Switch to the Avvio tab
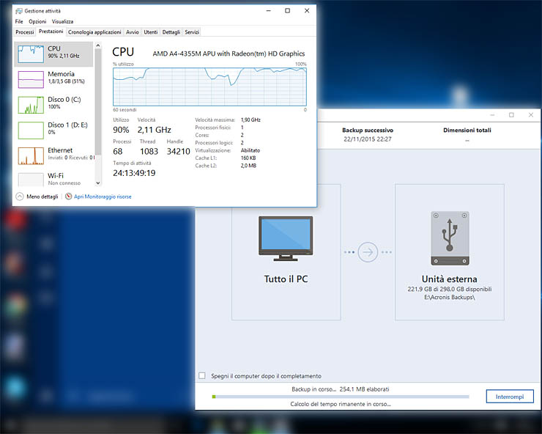 click(x=133, y=32)
